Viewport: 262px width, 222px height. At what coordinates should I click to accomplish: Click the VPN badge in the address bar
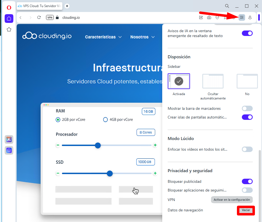coord(50,17)
